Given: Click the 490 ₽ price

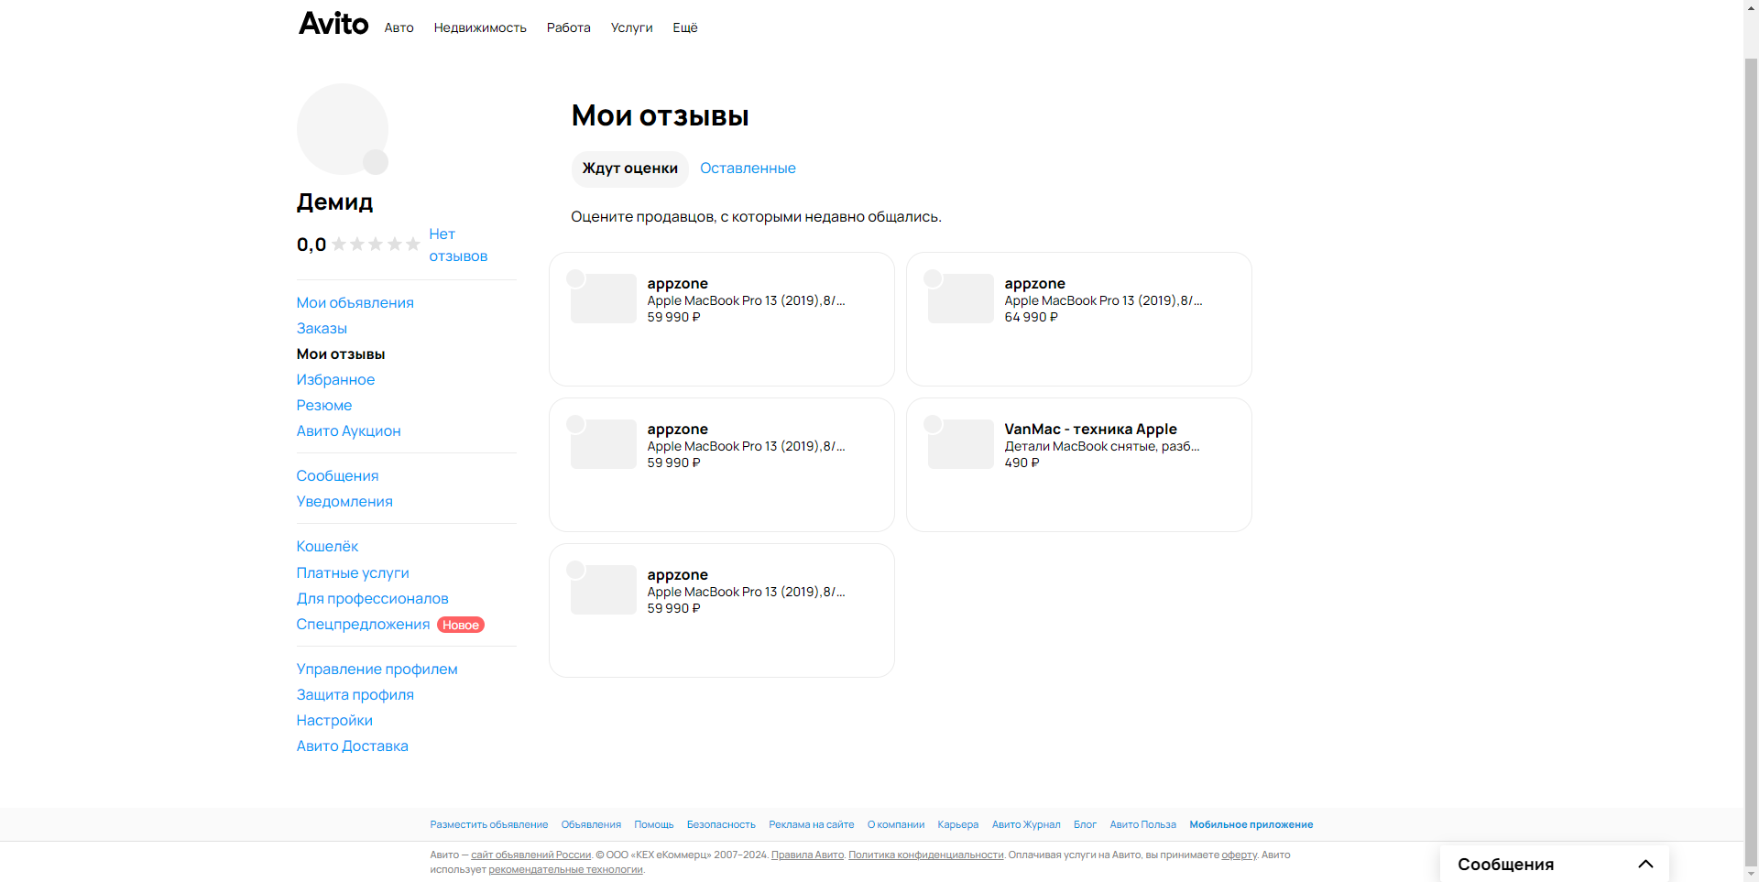Looking at the screenshot, I should [1022, 463].
